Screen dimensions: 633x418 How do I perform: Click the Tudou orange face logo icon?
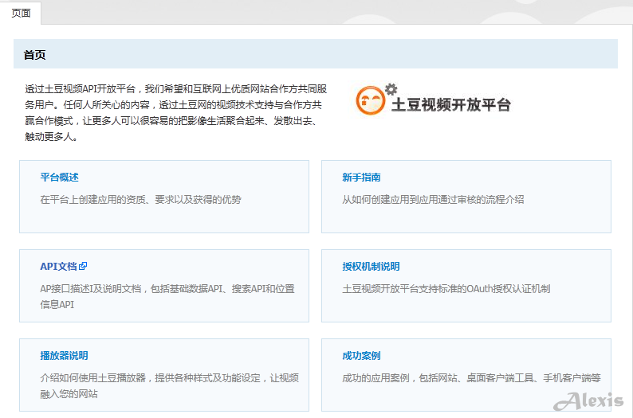coord(370,101)
